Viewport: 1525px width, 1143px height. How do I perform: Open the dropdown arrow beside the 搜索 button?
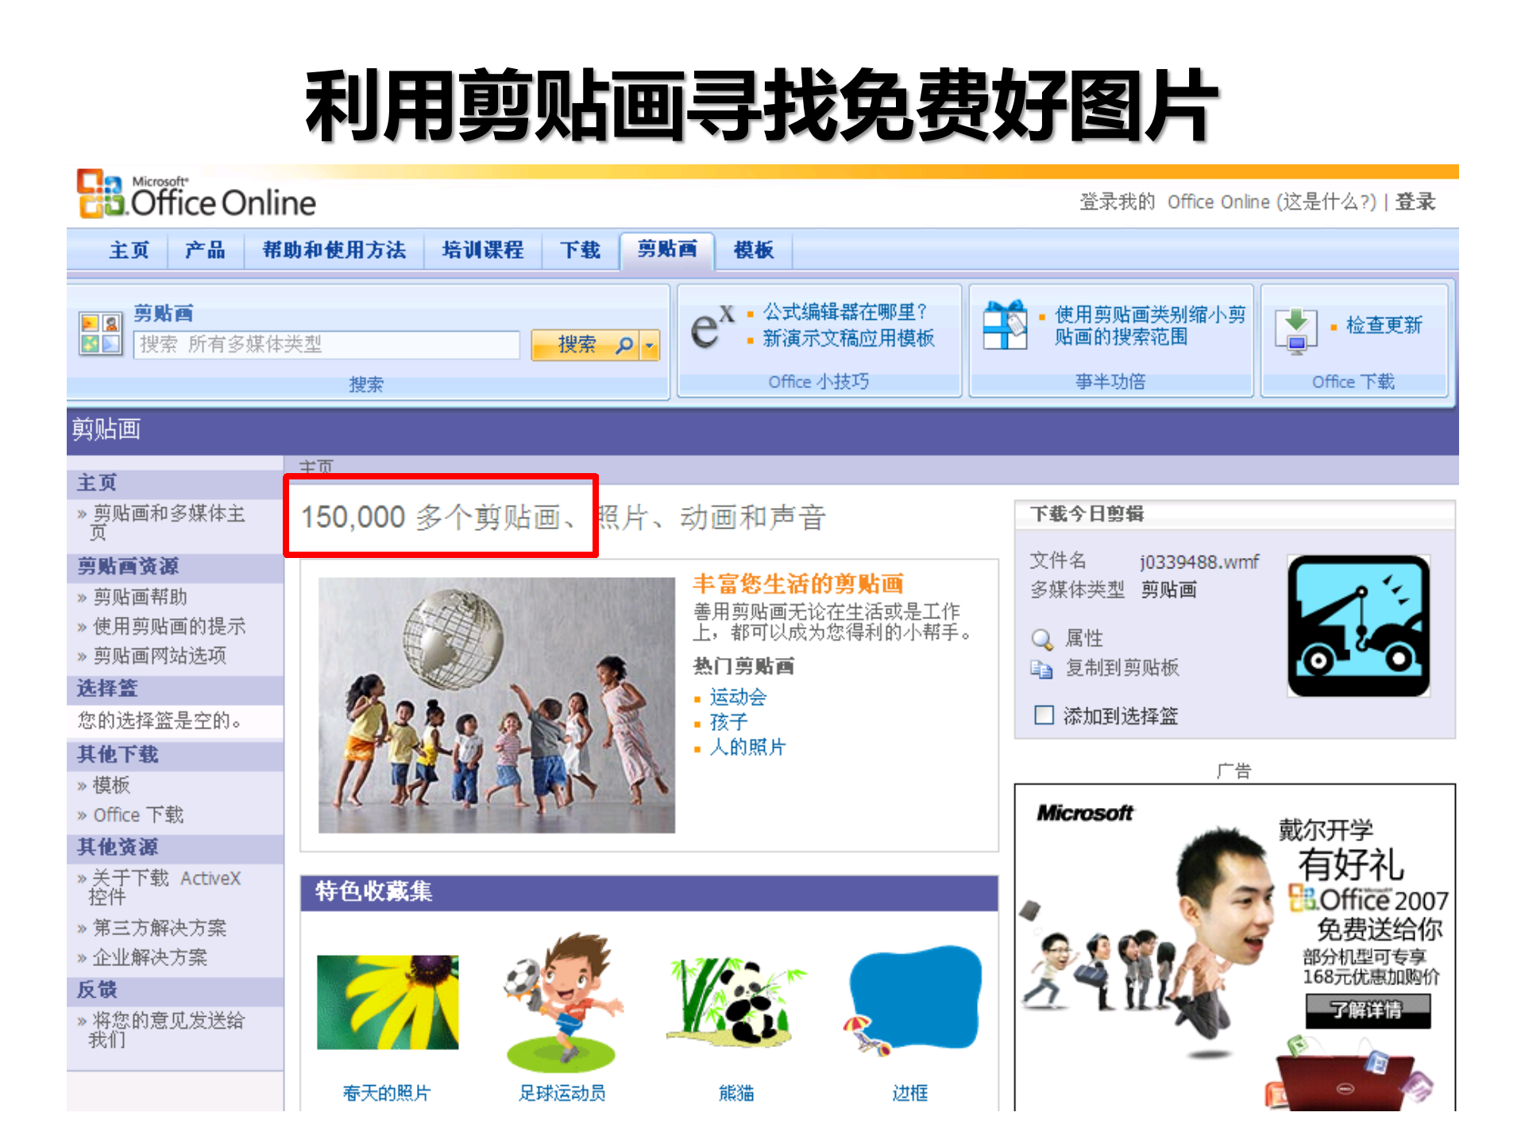click(649, 344)
